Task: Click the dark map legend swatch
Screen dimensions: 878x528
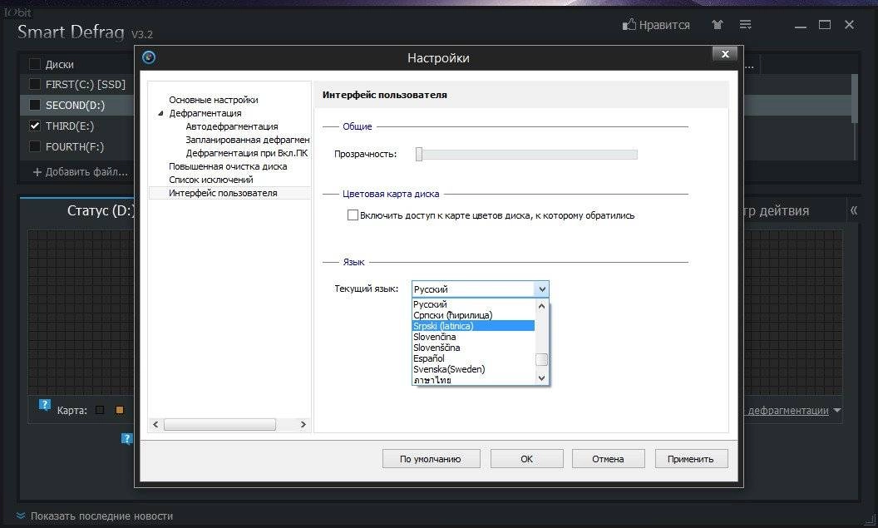Action: [100, 410]
